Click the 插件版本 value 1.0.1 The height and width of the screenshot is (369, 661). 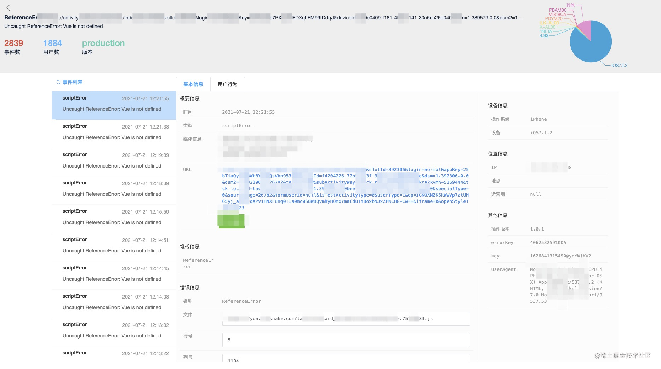[x=537, y=229]
